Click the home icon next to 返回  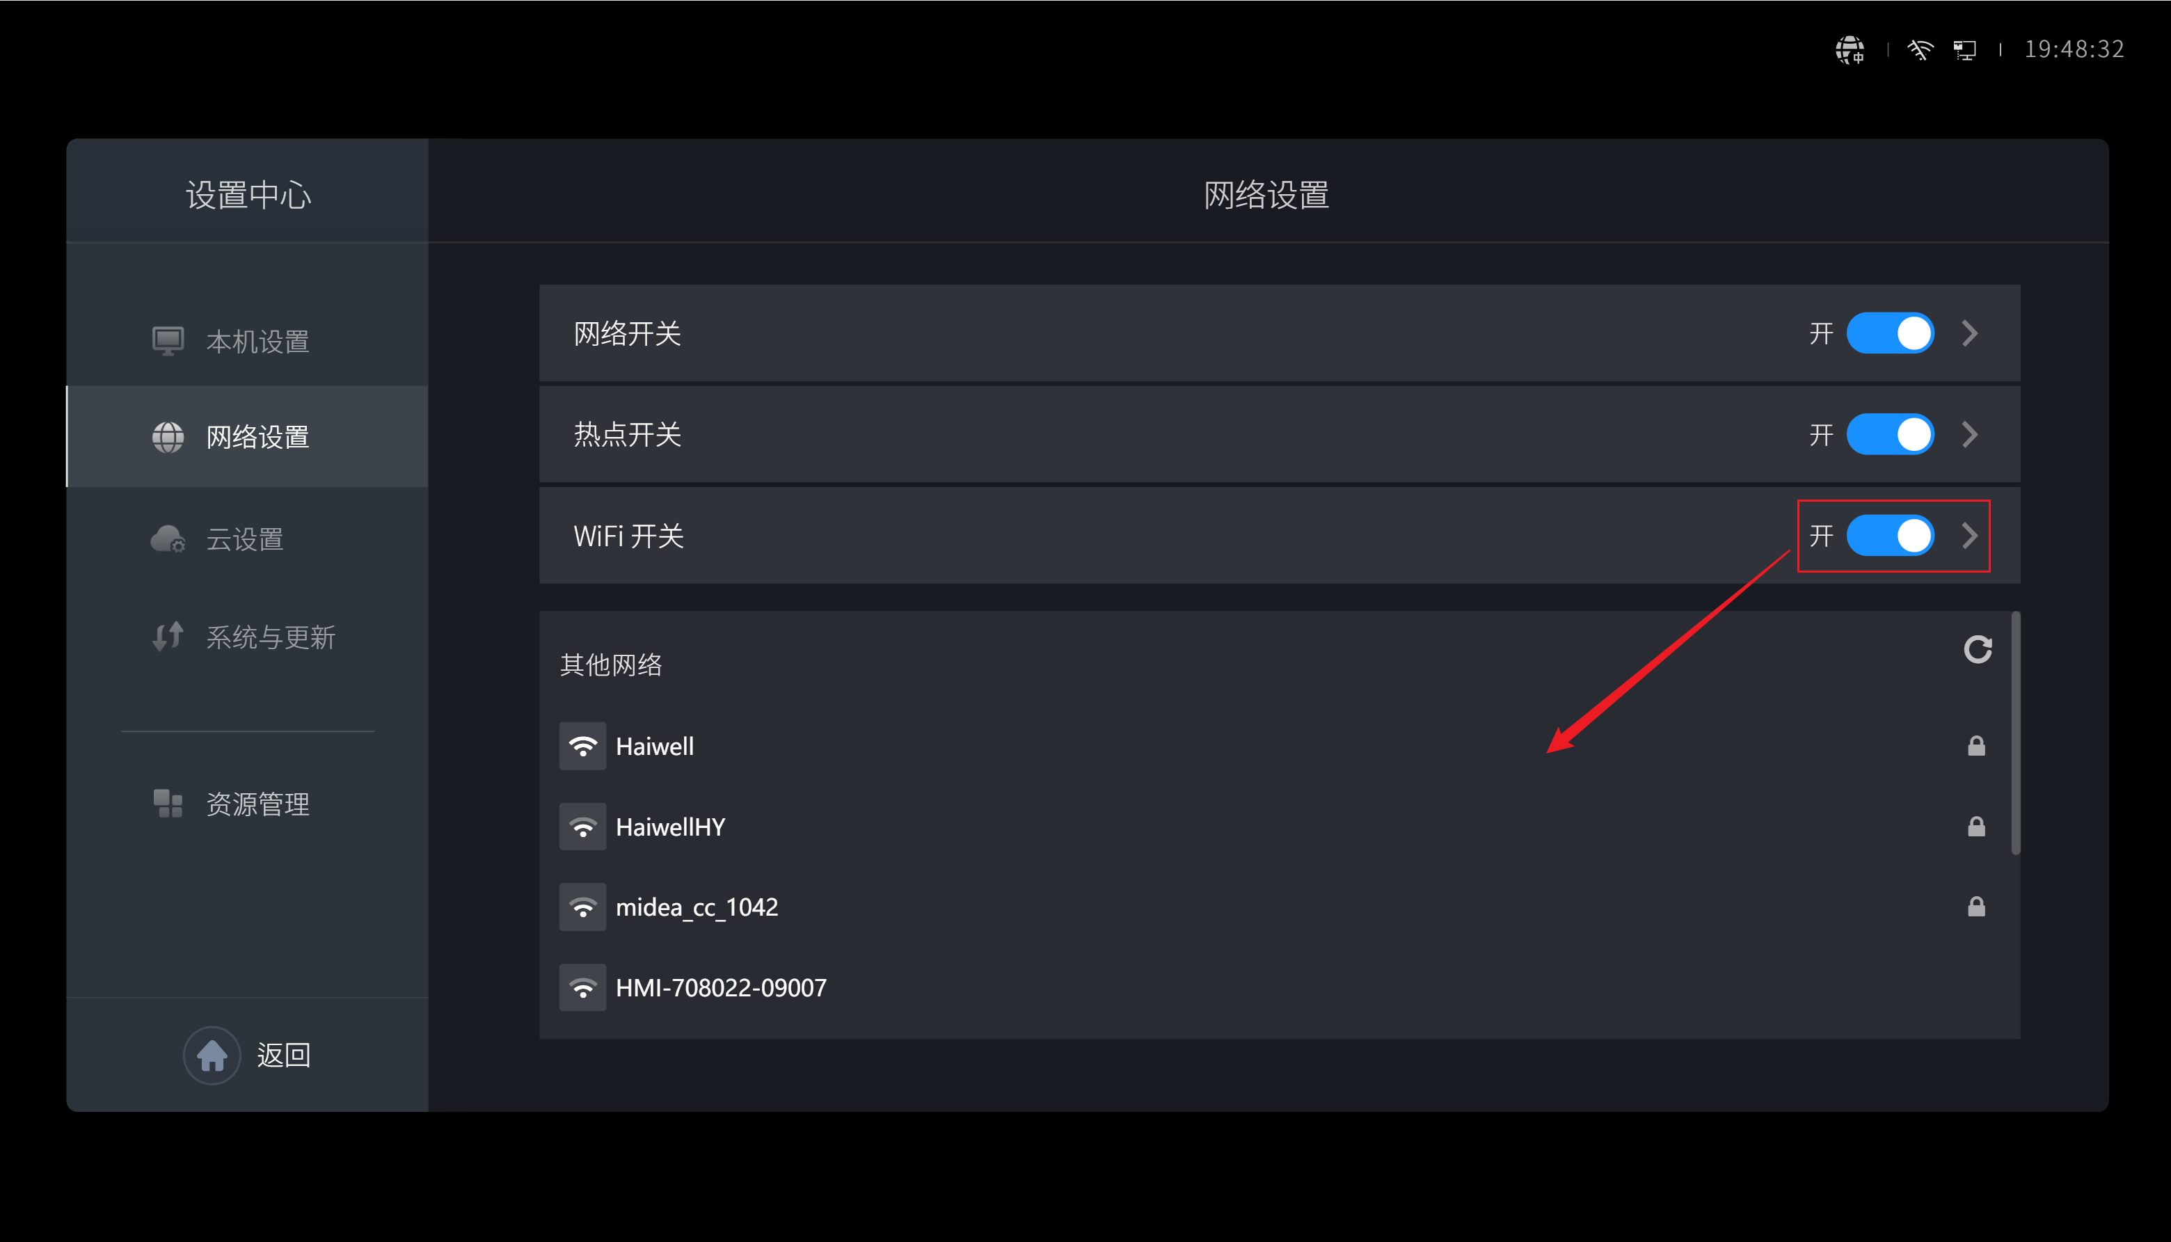click(212, 1056)
